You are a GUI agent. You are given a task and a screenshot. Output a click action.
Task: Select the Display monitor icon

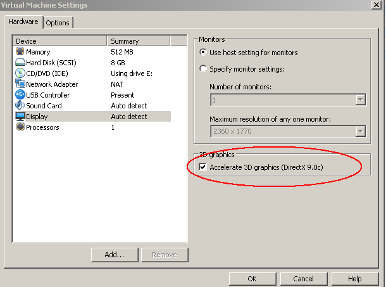(x=20, y=117)
